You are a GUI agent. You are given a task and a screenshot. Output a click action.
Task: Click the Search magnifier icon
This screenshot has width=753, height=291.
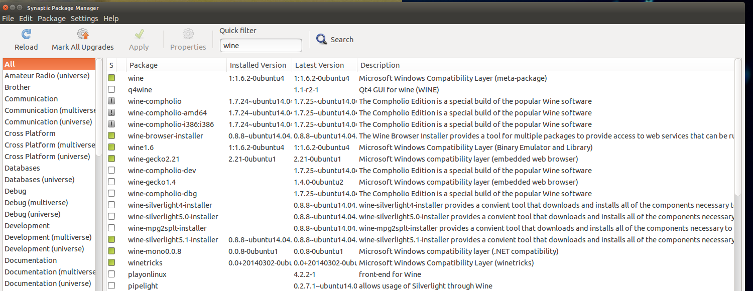[x=321, y=39]
